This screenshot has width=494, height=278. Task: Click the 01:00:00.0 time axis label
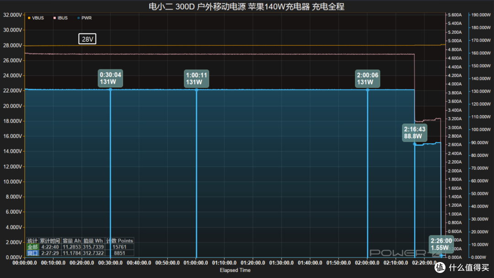tap(196, 262)
